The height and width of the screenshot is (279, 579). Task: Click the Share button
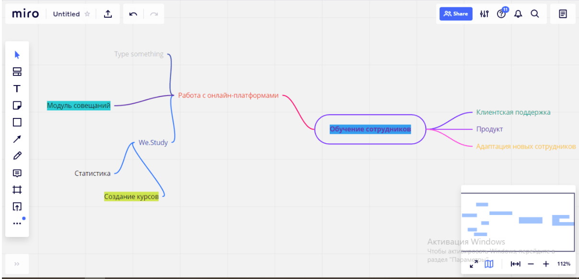[x=456, y=14]
